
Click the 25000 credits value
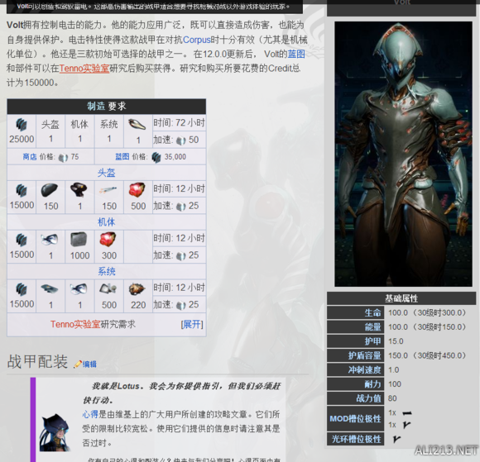pyautogui.click(x=22, y=139)
